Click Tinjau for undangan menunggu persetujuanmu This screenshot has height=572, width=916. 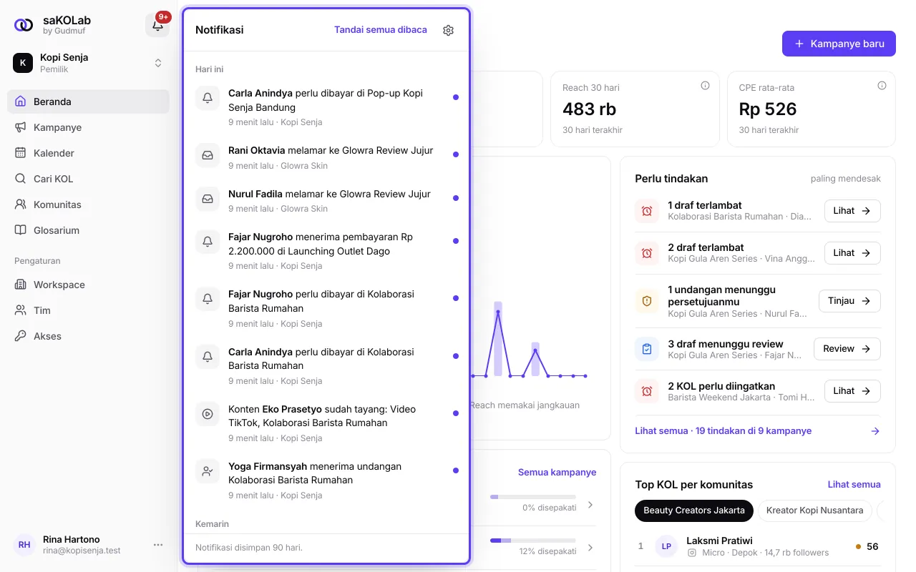click(x=849, y=301)
